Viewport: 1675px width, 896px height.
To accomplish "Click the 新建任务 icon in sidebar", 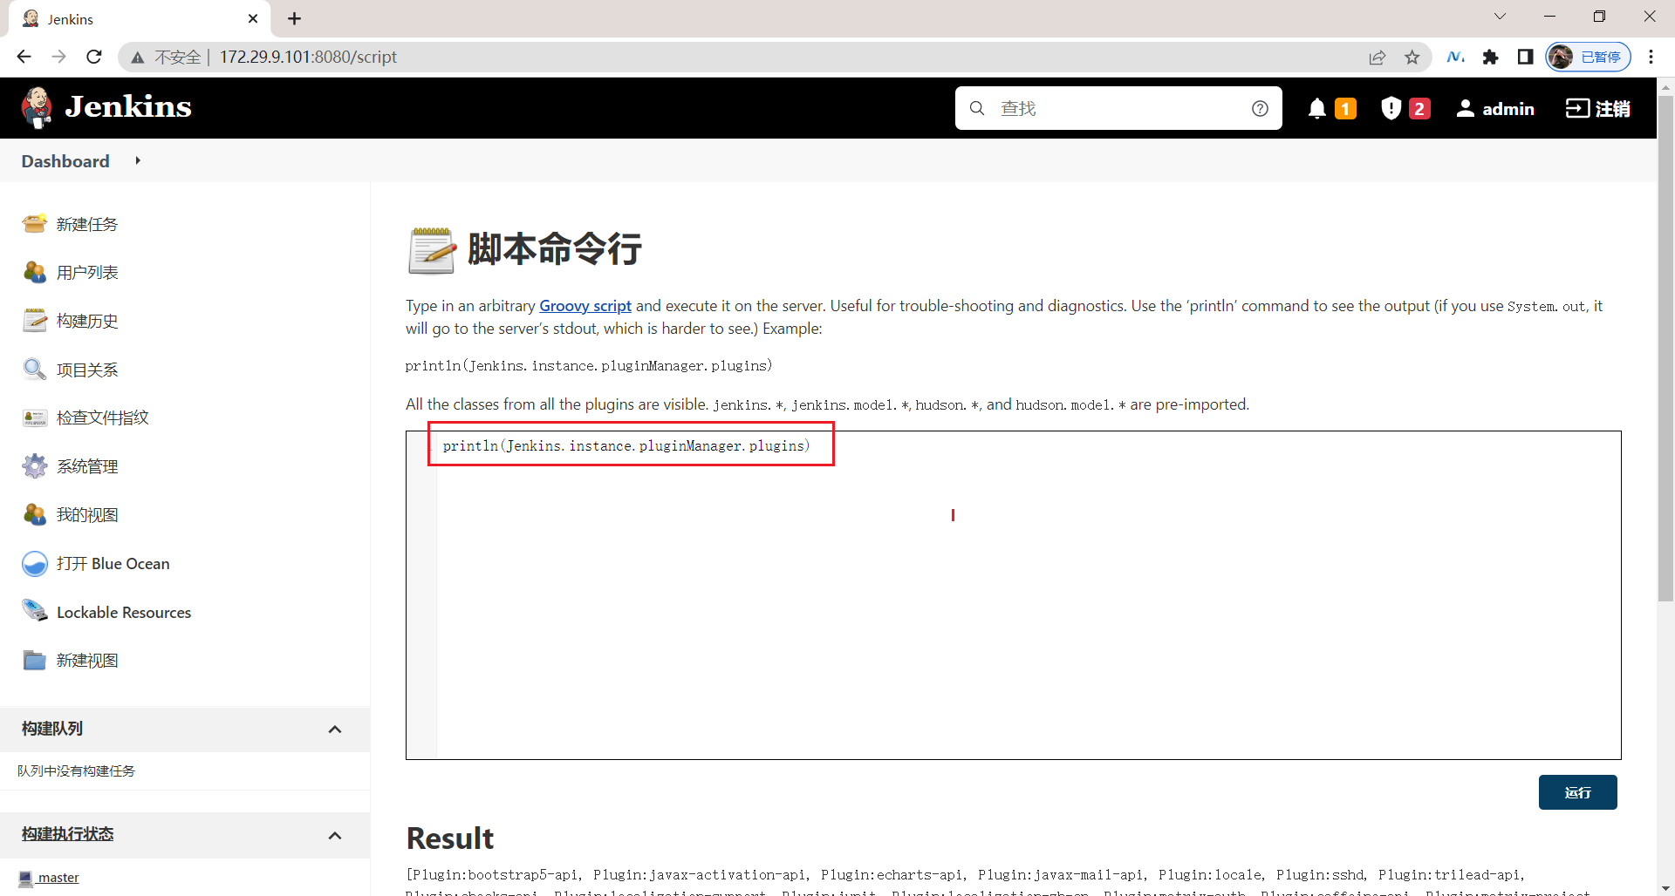I will pos(35,224).
